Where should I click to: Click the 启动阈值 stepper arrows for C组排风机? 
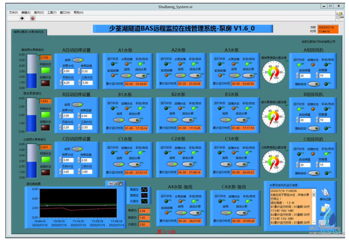pos(297,165)
